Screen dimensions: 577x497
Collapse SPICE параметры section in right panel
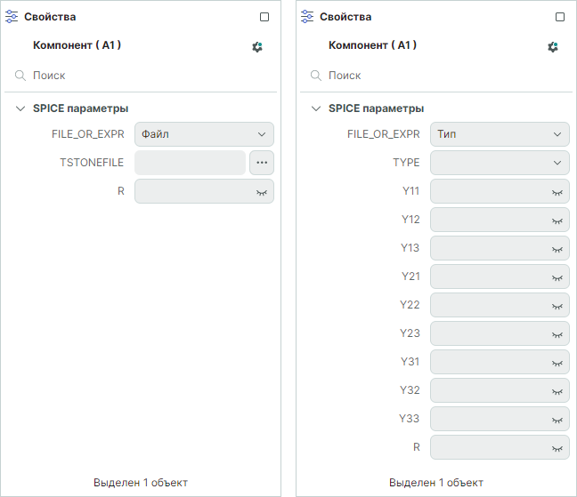316,108
